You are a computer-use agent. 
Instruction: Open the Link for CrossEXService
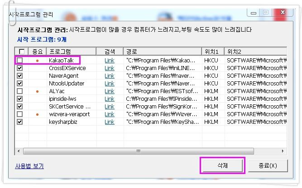coord(110,68)
